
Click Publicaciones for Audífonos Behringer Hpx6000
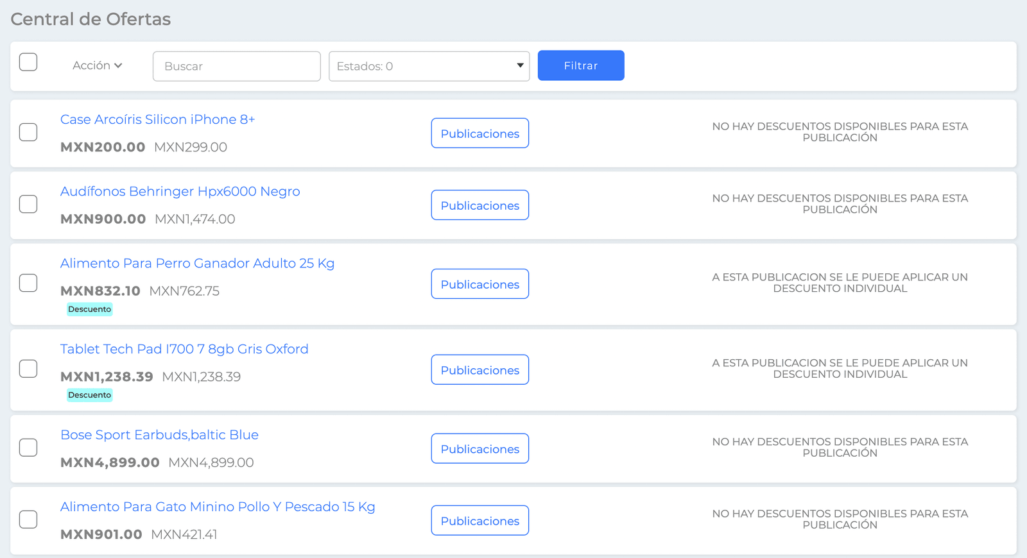[x=480, y=205]
